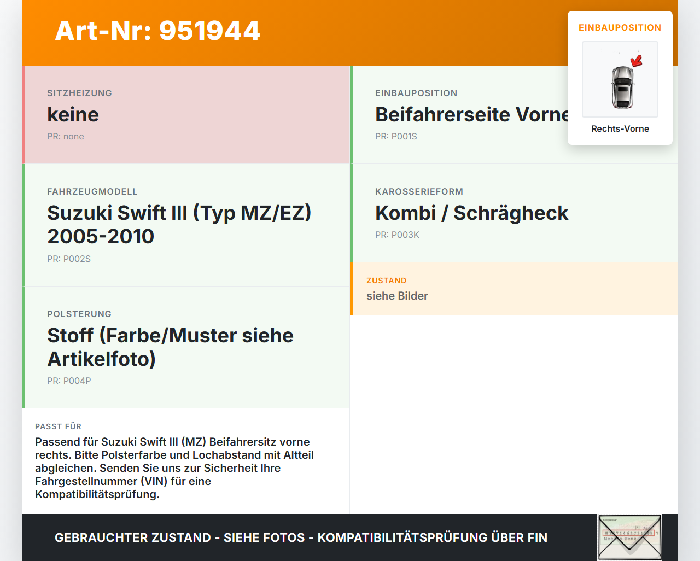Screen dimensions: 700x561
Task: Select the 'Passend für Suzuki Swift III' description paragraph
Action: point(174,468)
